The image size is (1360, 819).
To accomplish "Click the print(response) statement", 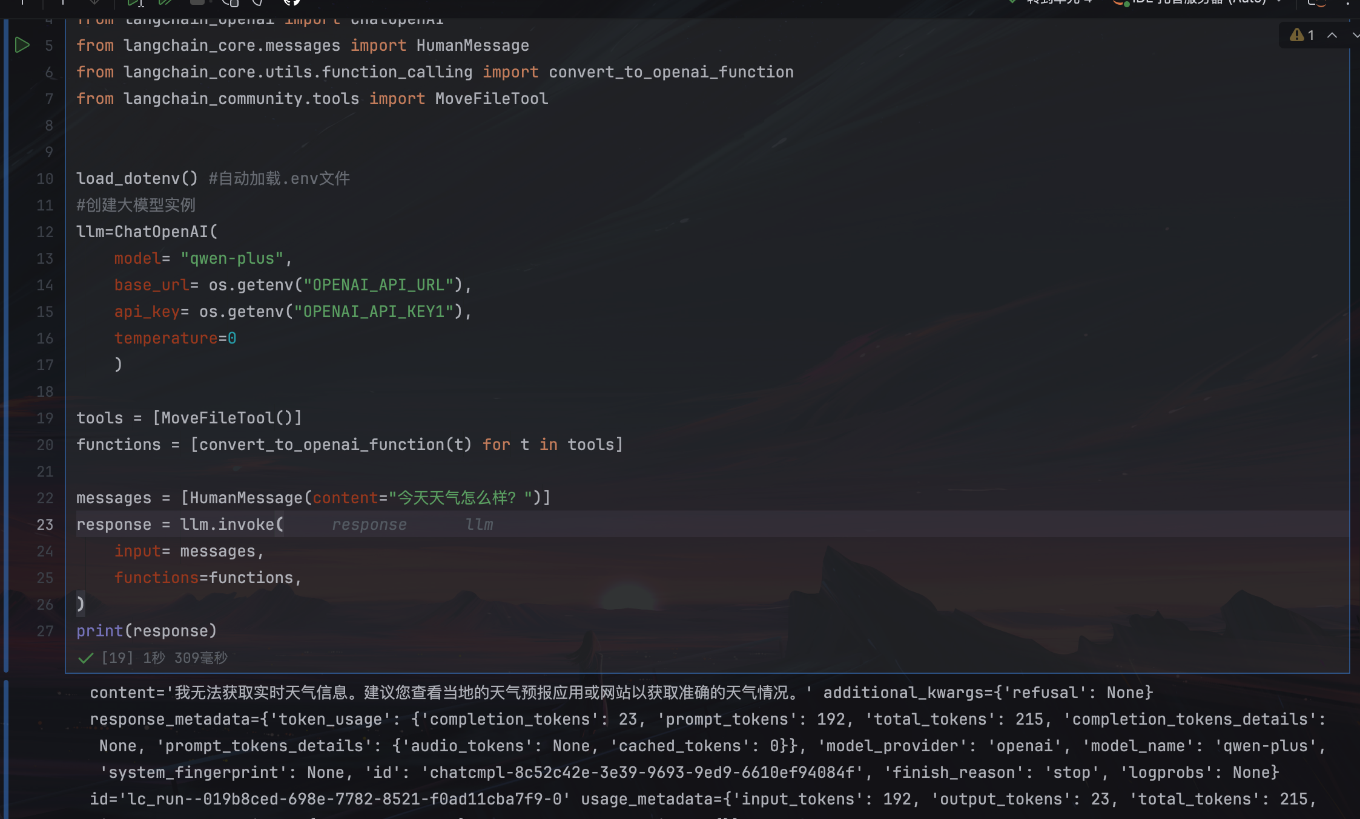I will point(146,631).
